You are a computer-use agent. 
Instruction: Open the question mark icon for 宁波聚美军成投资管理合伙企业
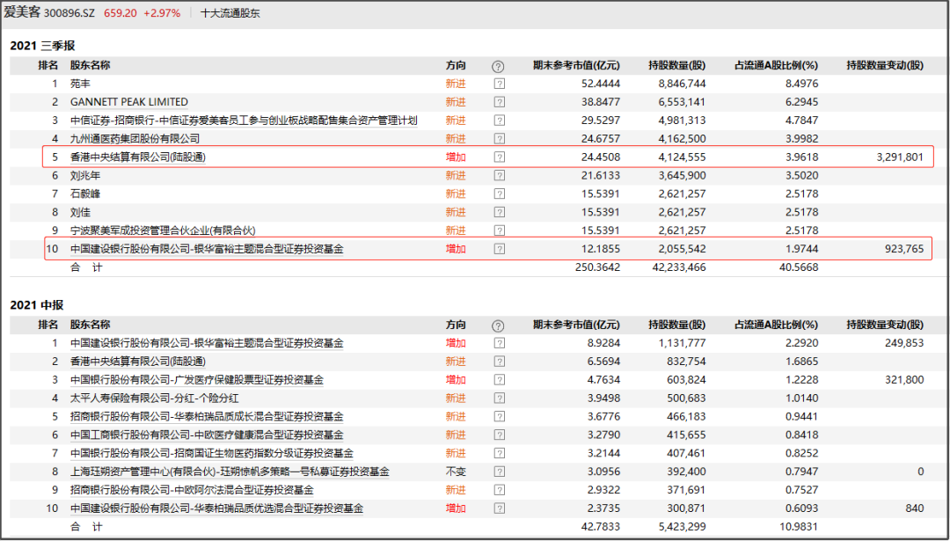pos(500,230)
